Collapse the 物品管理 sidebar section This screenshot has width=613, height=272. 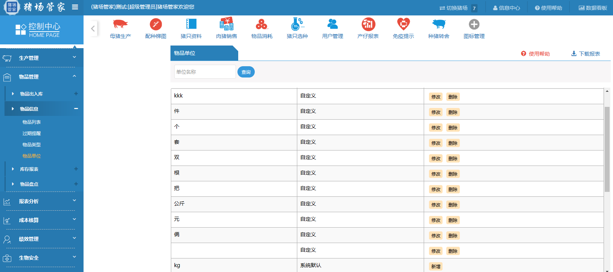click(x=41, y=77)
